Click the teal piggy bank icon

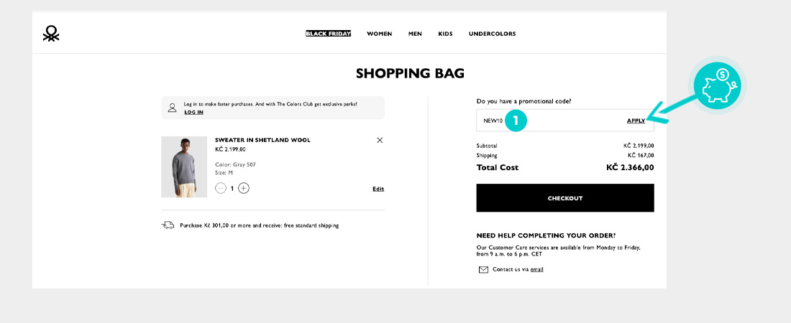pos(718,85)
